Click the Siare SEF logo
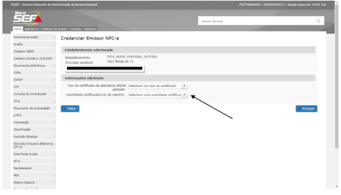The height and width of the screenshot is (195, 341). pos(28,17)
